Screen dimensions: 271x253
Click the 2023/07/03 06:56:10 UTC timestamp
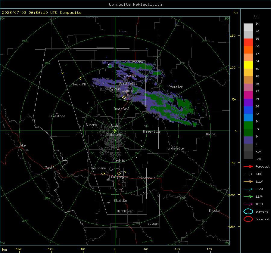[x=42, y=13]
